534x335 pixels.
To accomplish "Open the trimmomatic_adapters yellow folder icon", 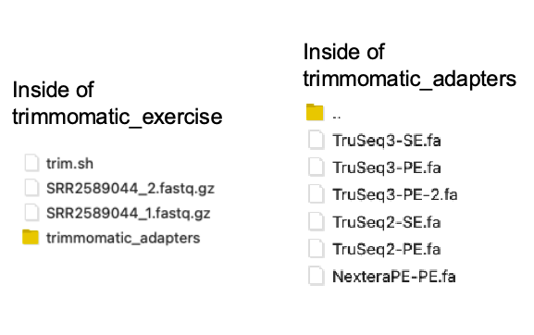I will click(x=31, y=237).
